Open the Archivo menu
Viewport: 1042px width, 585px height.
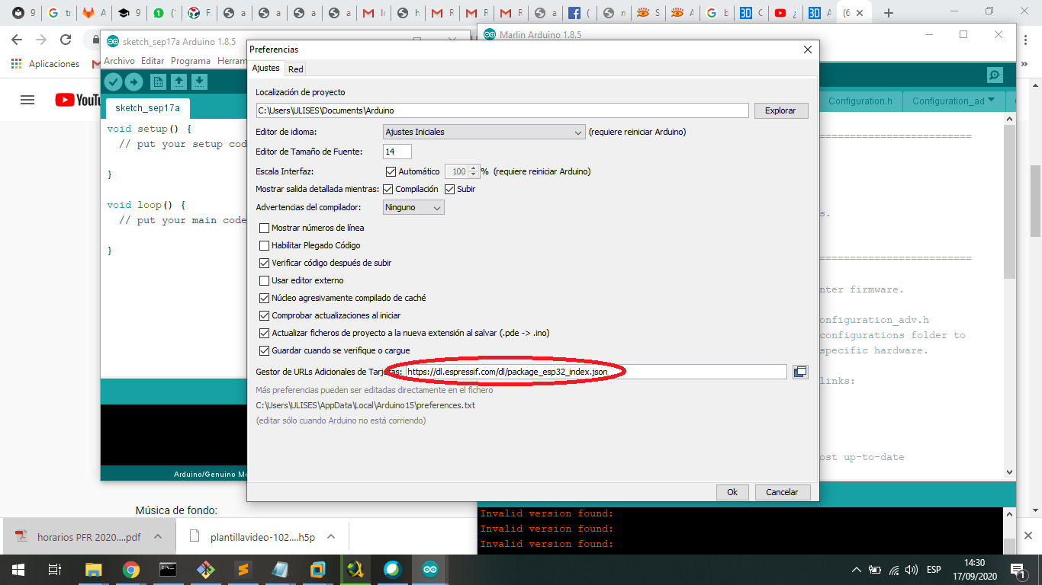(x=119, y=61)
